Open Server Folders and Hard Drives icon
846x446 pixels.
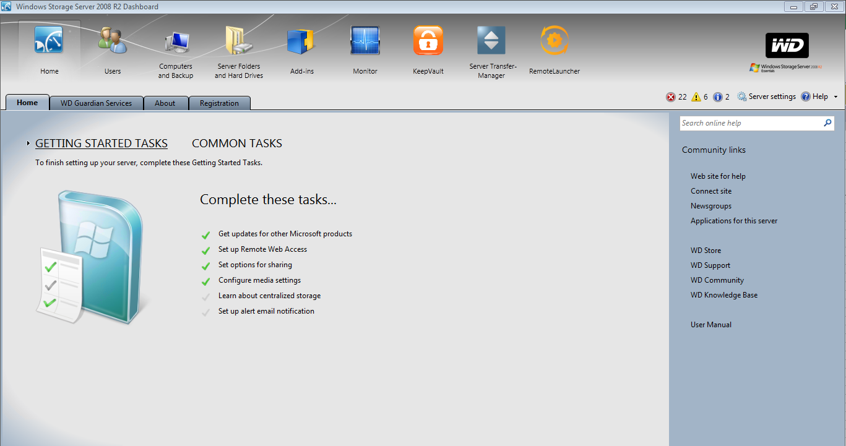[x=239, y=41]
